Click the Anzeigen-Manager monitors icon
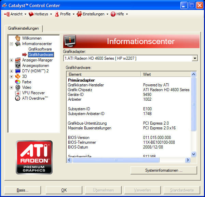The height and width of the screenshot is (197, 205). click(x=18, y=60)
